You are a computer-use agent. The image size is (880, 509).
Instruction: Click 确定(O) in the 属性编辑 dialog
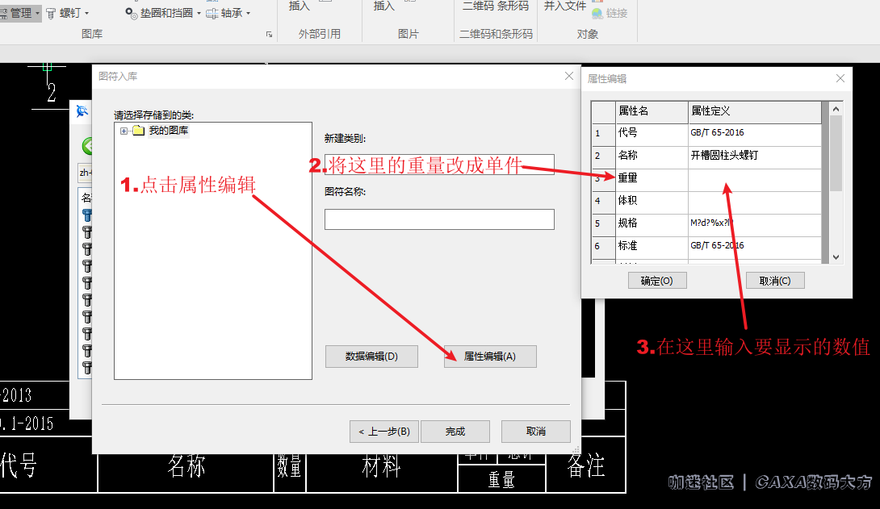coord(656,281)
